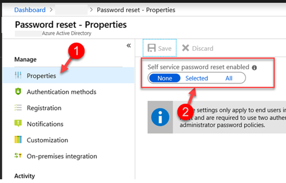The height and width of the screenshot is (183, 286).
Task: Click the Save button label
Action: click(165, 48)
